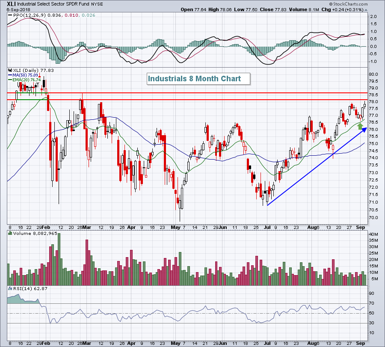Screen dimensions: 385x347
Task: Click the Volume 8.1M header value
Action: coord(304,9)
